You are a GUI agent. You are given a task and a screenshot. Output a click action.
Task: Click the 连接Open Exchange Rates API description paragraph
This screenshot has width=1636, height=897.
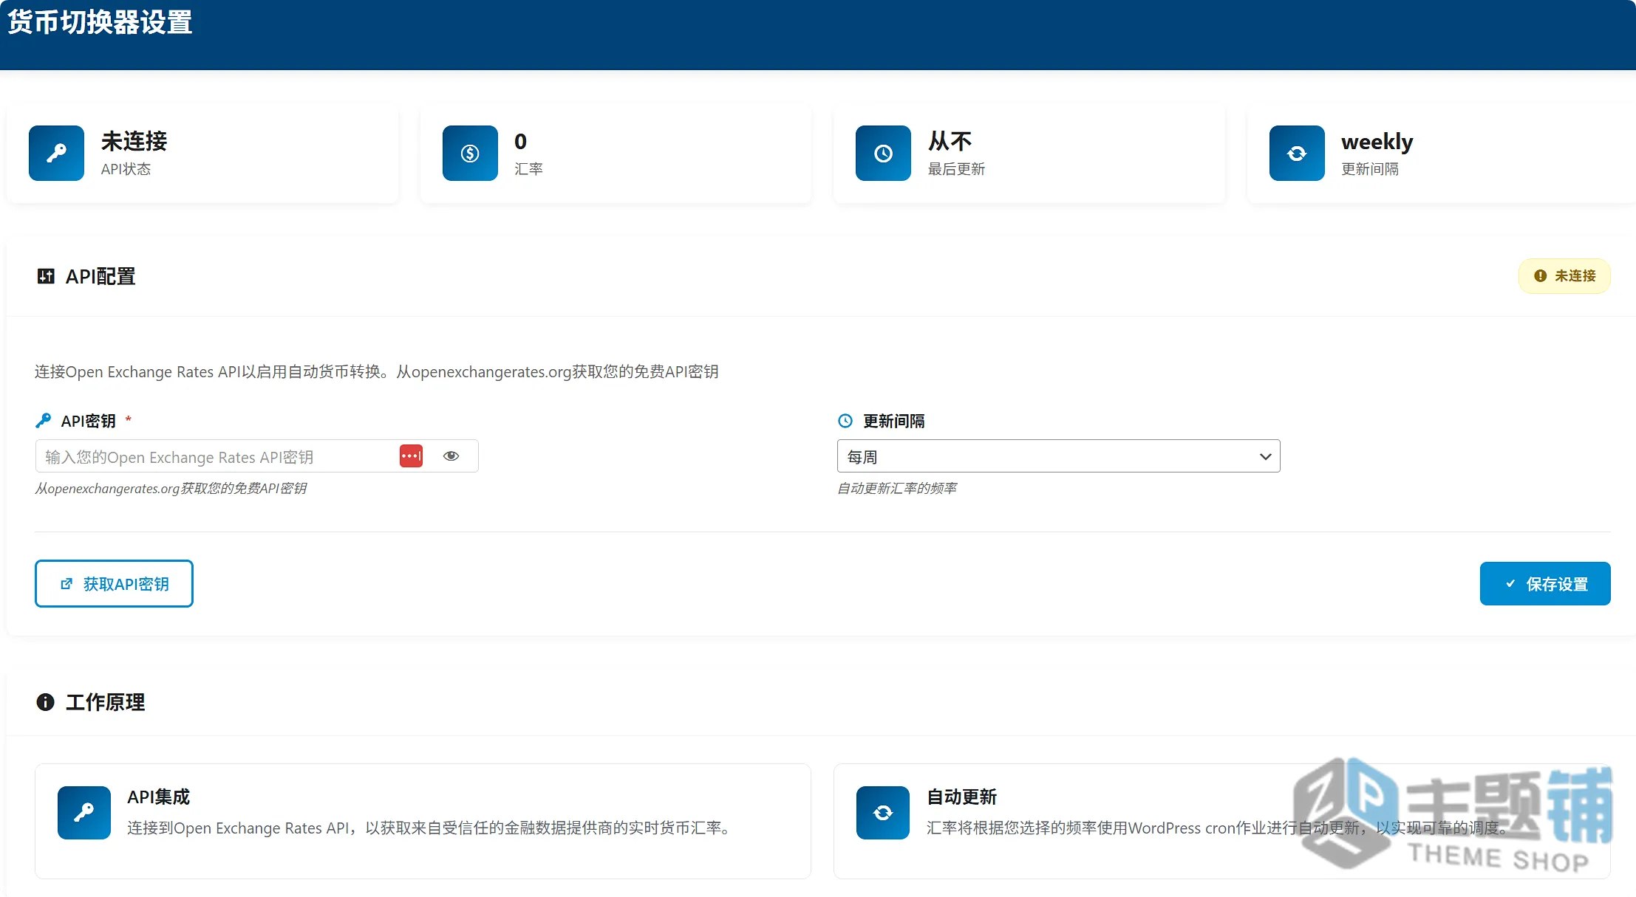tap(376, 371)
